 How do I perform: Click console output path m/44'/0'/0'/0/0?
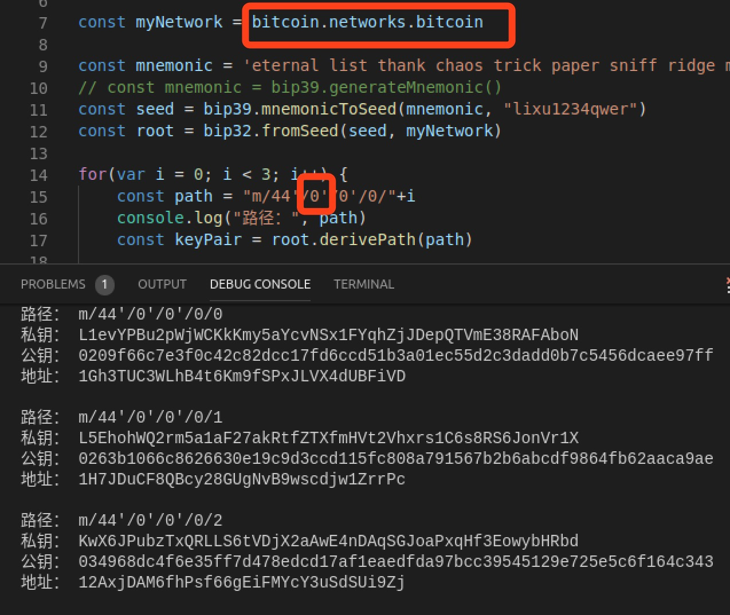tap(150, 314)
